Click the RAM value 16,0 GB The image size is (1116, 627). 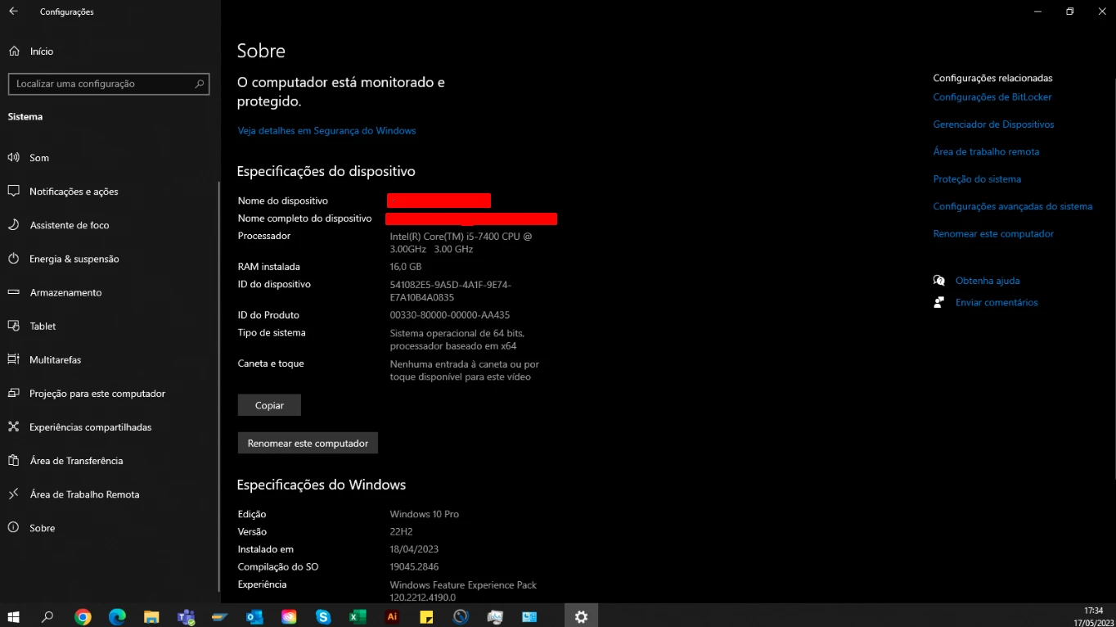(x=406, y=267)
